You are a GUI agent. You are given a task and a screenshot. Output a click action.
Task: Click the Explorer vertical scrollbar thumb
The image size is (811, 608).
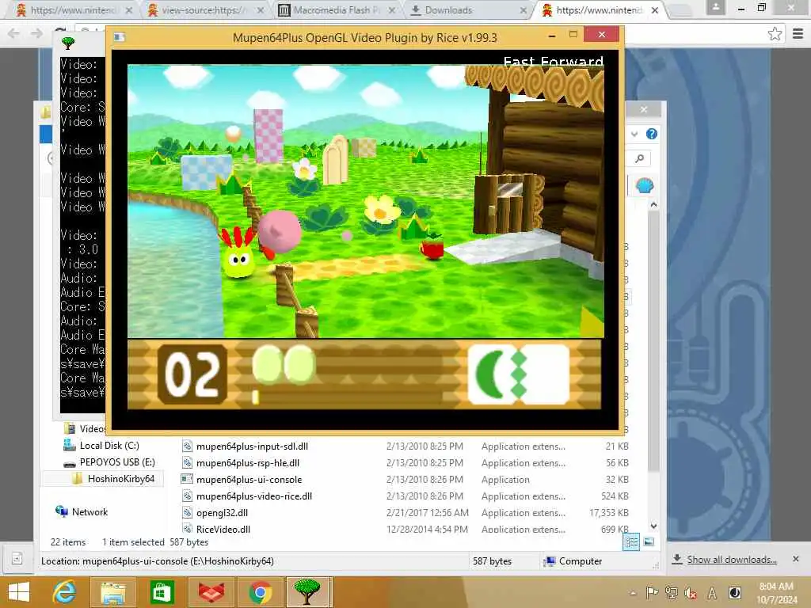[x=653, y=341]
